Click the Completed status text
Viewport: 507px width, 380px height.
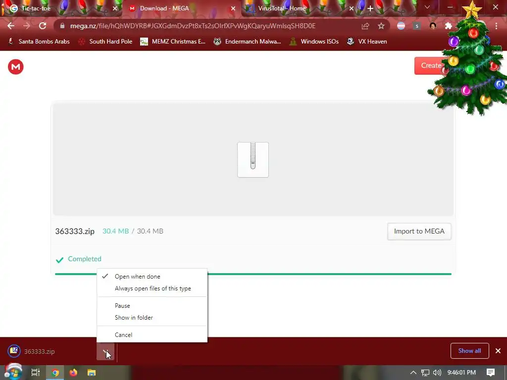tap(85, 259)
